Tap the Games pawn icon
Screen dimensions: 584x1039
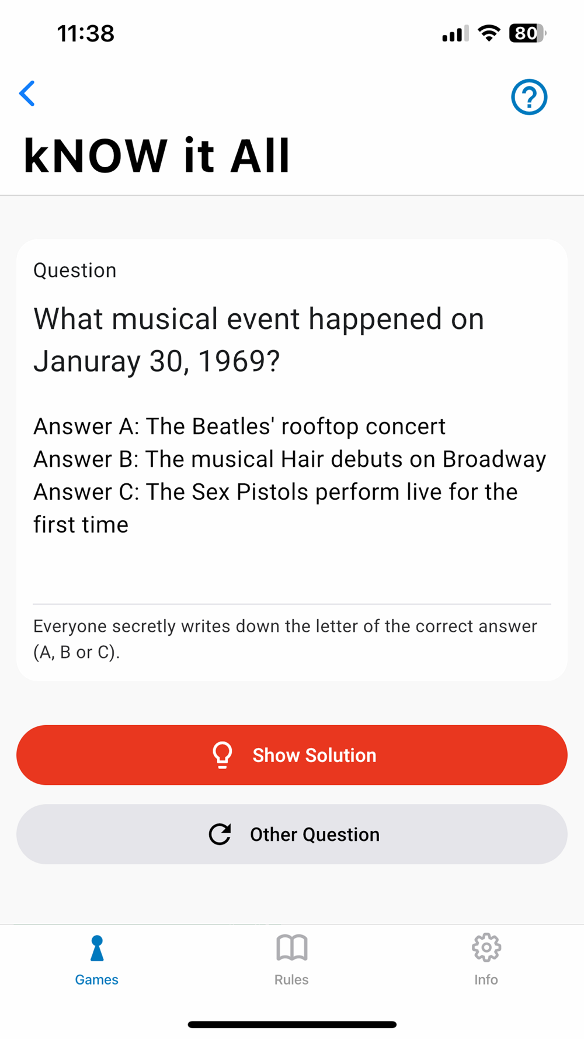tap(97, 948)
